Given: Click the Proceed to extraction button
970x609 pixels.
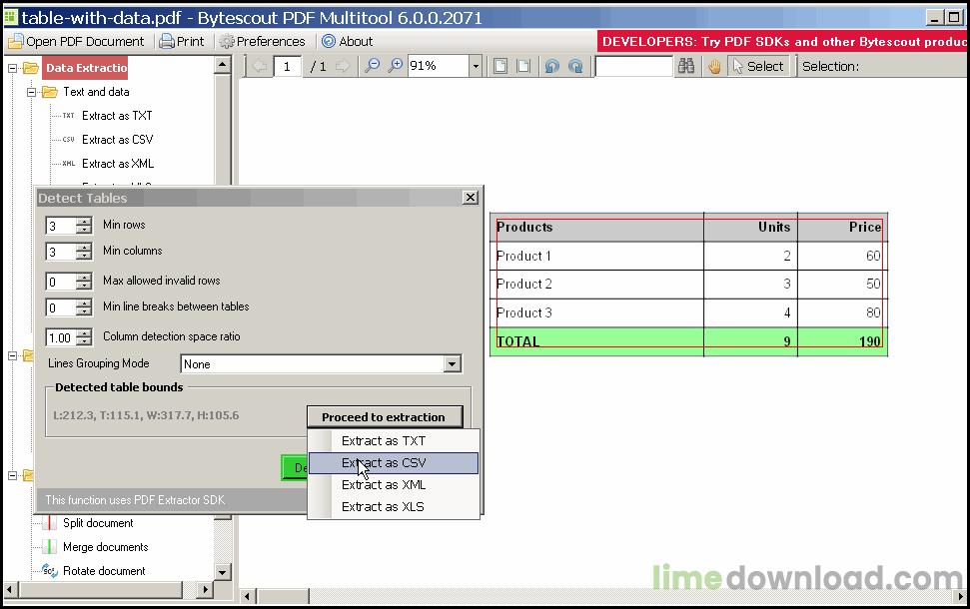Looking at the screenshot, I should click(x=385, y=416).
